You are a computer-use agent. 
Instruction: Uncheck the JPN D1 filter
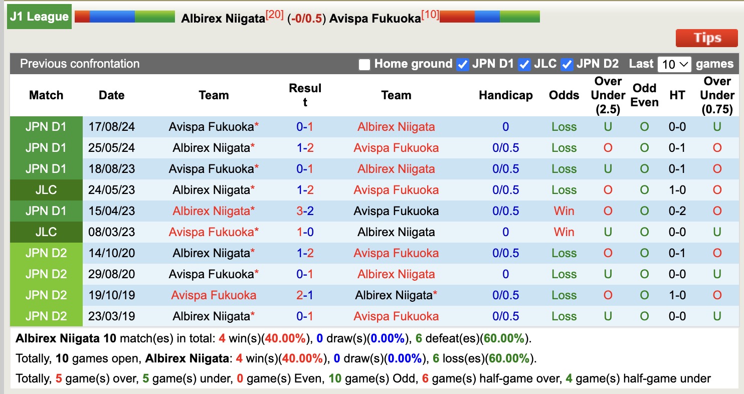pyautogui.click(x=462, y=64)
